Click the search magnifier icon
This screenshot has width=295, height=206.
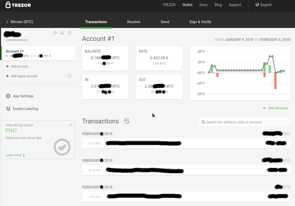[x=203, y=122]
